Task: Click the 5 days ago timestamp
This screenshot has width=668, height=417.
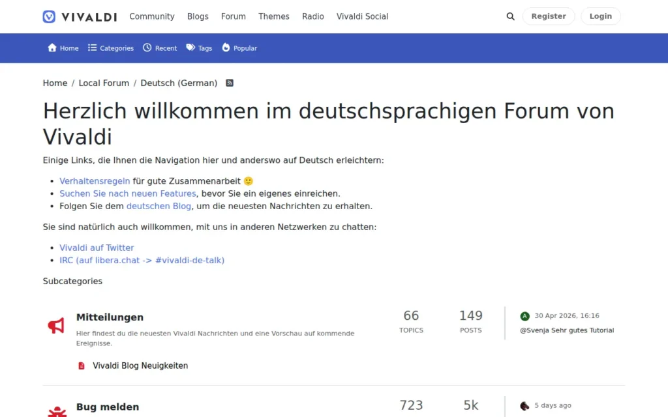Action: click(x=553, y=405)
